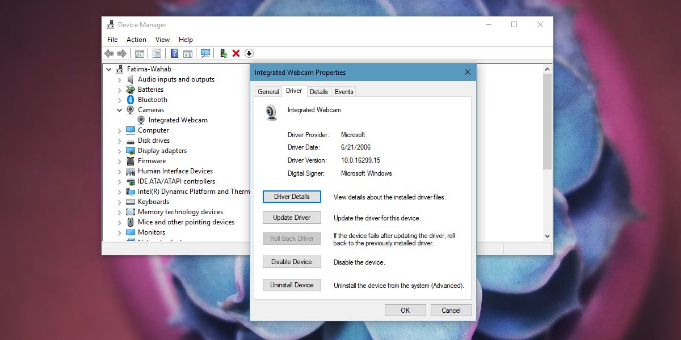This screenshot has width=681, height=340.
Task: Click the Audio inputs and outputs speaker icon
Action: (x=131, y=79)
